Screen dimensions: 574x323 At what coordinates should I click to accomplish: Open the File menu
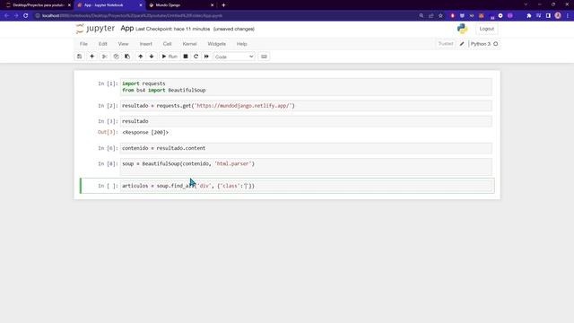(83, 44)
